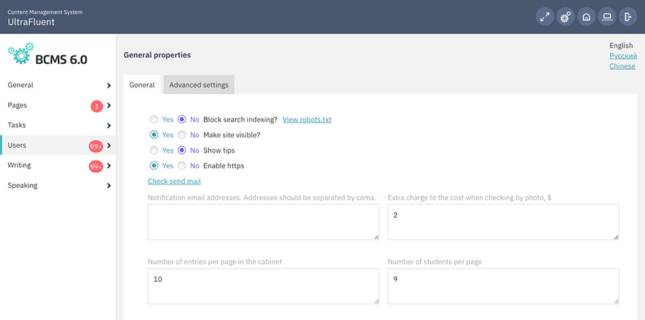The width and height of the screenshot is (645, 320).
Task: Select No for Show tips
Action: 181,151
